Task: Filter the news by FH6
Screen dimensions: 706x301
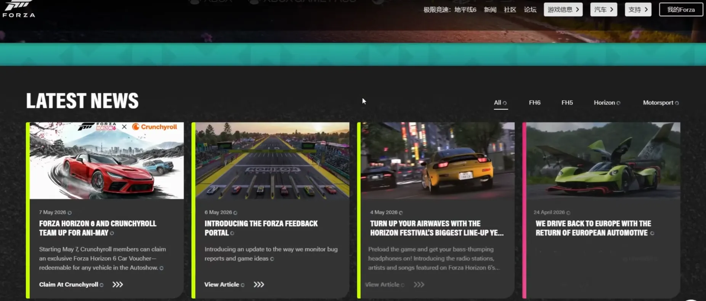Action: click(534, 103)
